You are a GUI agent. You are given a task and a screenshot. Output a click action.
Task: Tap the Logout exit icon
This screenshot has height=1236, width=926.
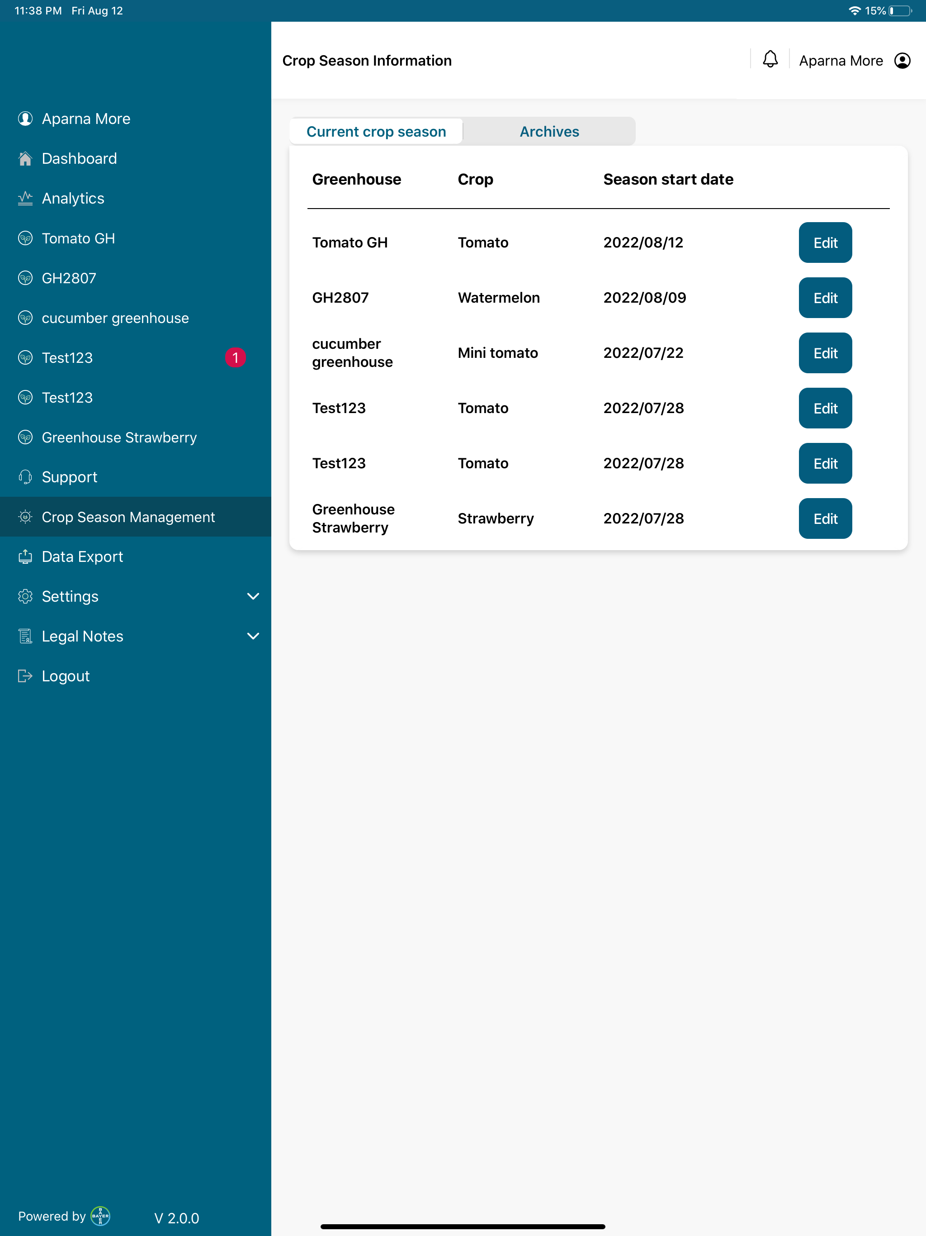coord(25,675)
